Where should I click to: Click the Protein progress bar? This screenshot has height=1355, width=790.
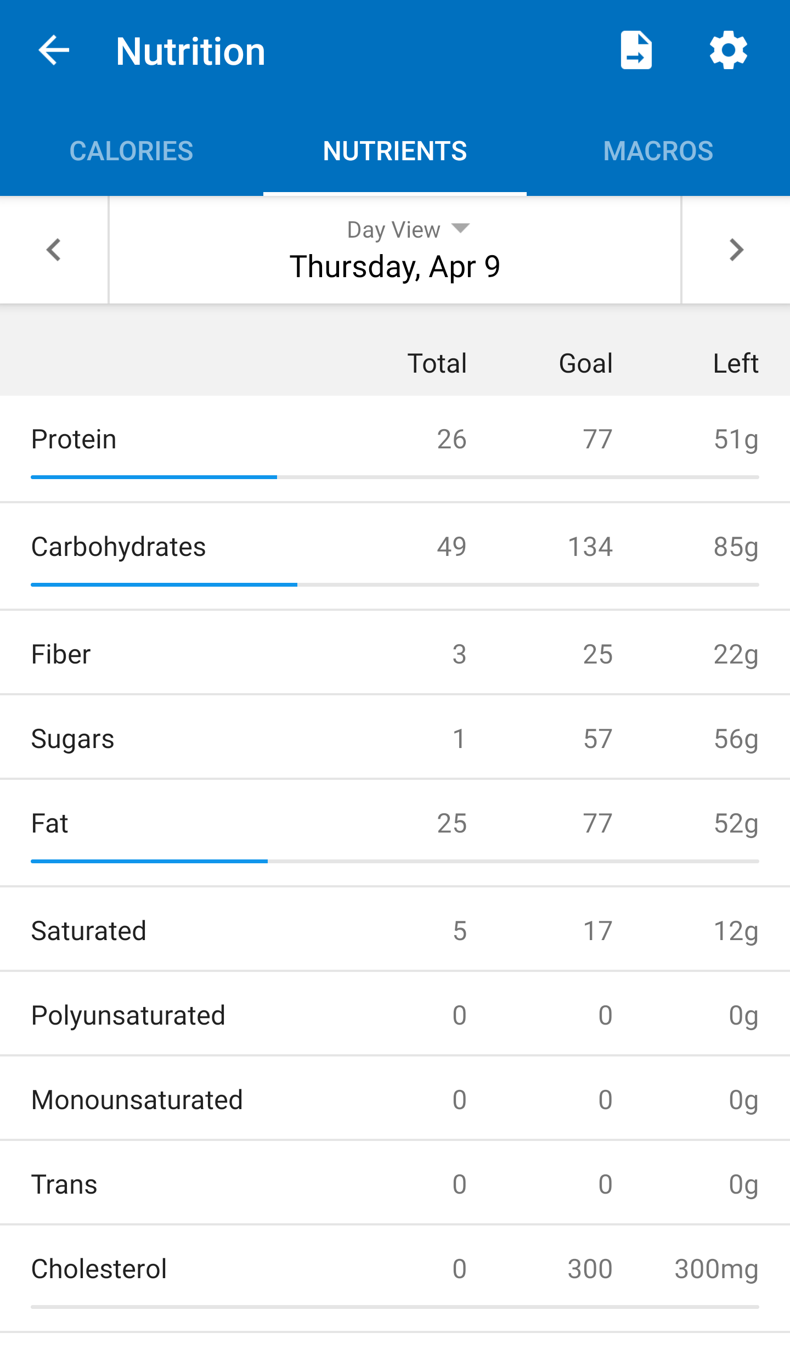pos(395,477)
